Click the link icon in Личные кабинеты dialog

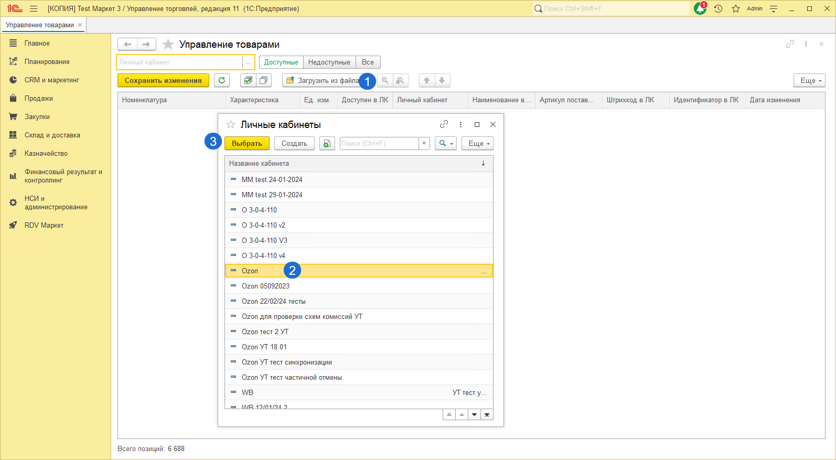click(x=444, y=124)
